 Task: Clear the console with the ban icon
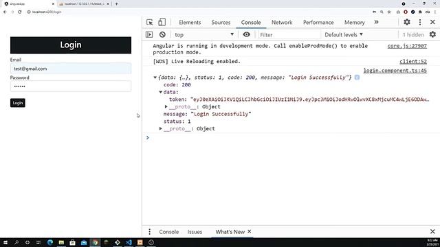(x=162, y=34)
